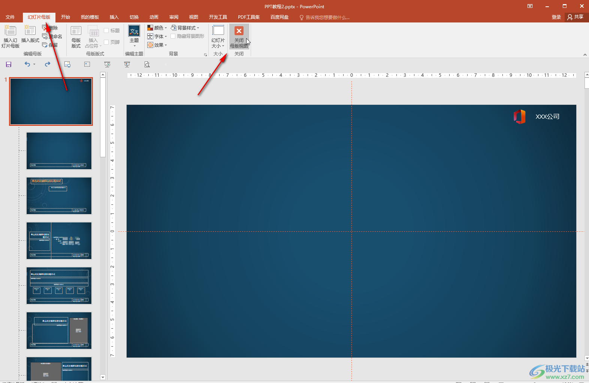Open the Effects (效果) dropdown
The height and width of the screenshot is (383, 589).
[157, 45]
